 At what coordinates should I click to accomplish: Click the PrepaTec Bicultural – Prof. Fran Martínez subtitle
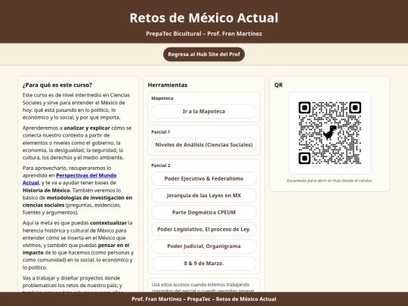tap(204, 34)
